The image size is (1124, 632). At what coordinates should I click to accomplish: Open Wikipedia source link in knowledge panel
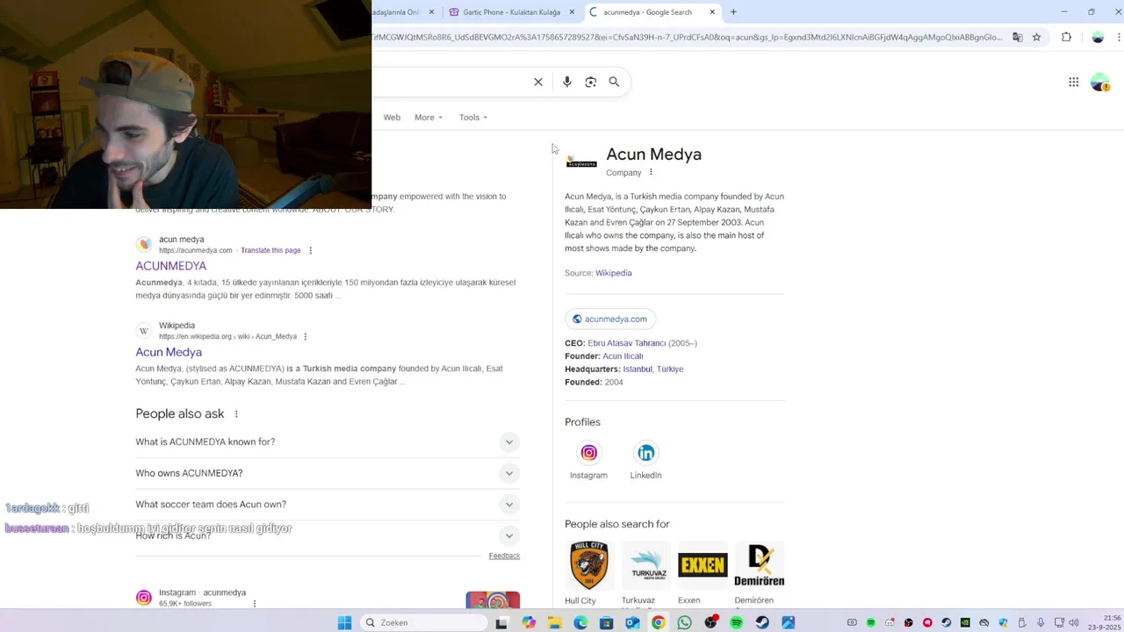coord(614,273)
